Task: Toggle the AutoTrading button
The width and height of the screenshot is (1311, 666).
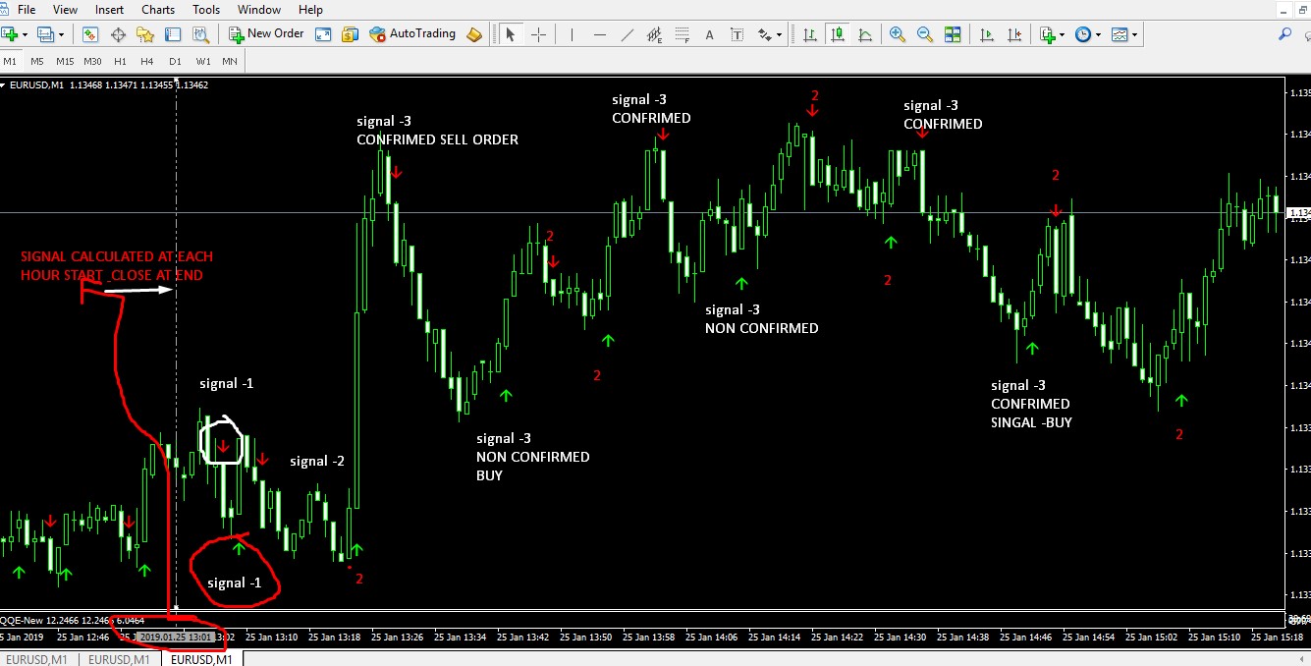Action: 412,33
